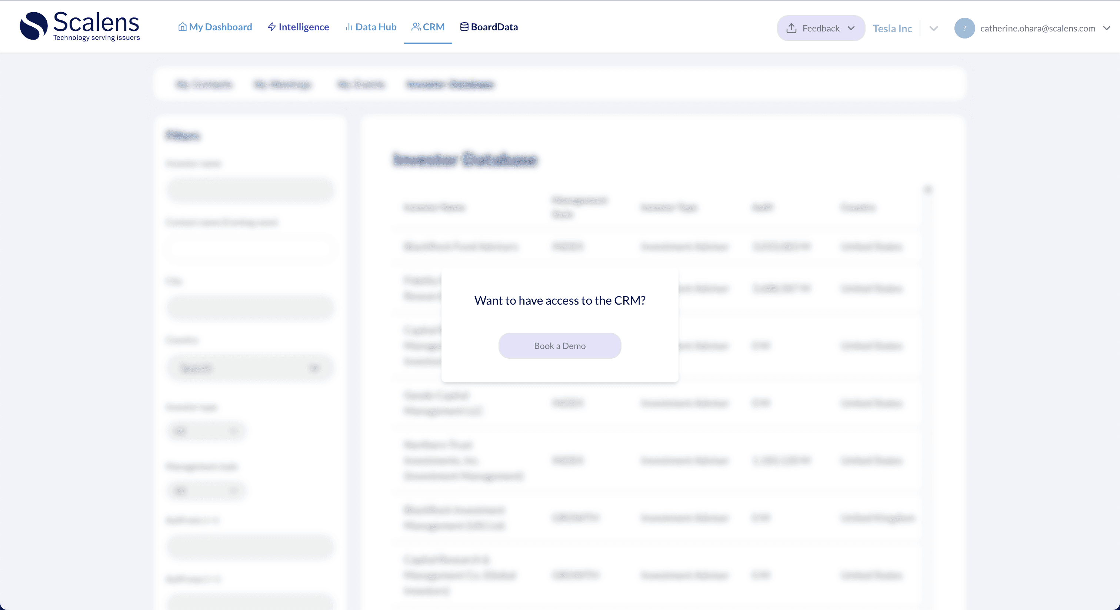Click the user avatar question mark
Image resolution: width=1120 pixels, height=610 pixels.
pos(964,28)
